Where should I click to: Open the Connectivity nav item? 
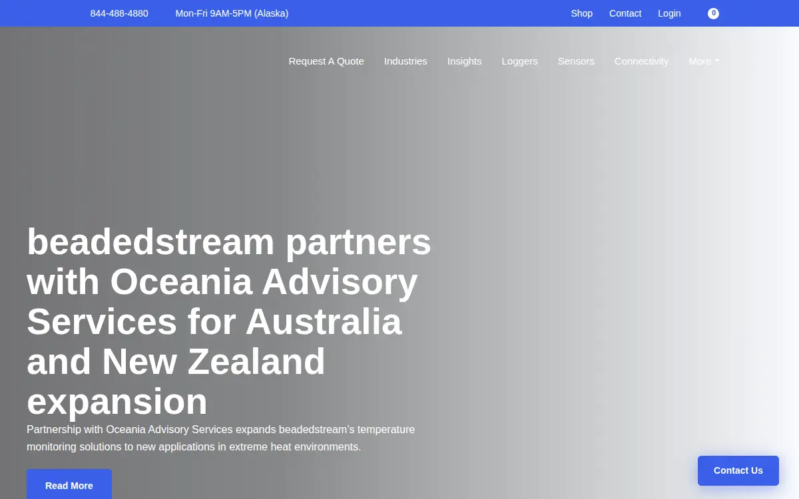pyautogui.click(x=641, y=61)
